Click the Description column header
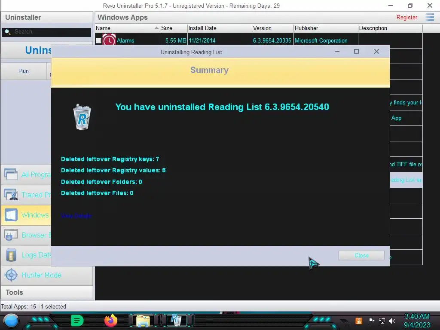The image size is (440, 330). pyautogui.click(x=390, y=28)
